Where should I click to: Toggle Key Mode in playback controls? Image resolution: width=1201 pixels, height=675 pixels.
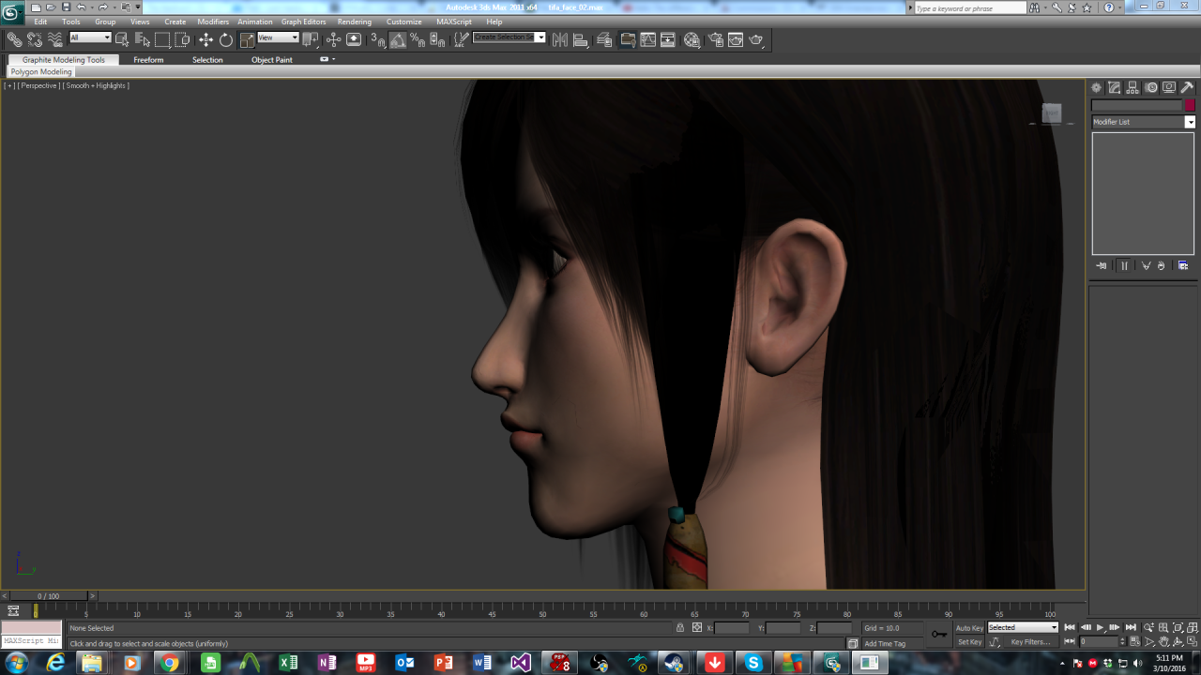pos(1069,642)
